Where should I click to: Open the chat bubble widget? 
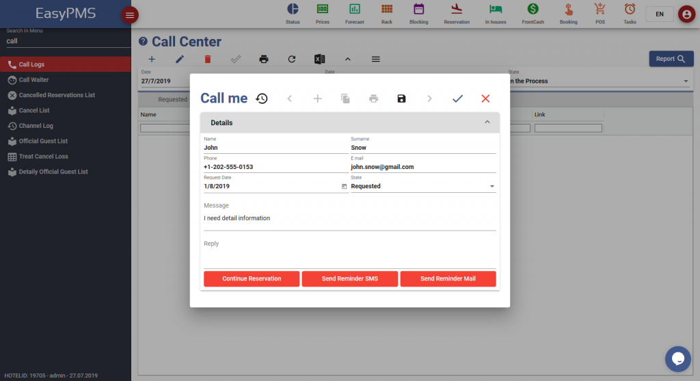coord(677,358)
